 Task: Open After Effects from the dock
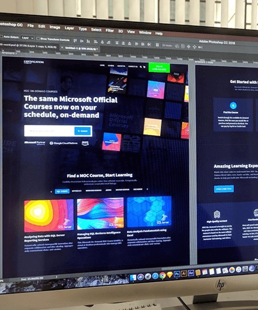(191, 273)
